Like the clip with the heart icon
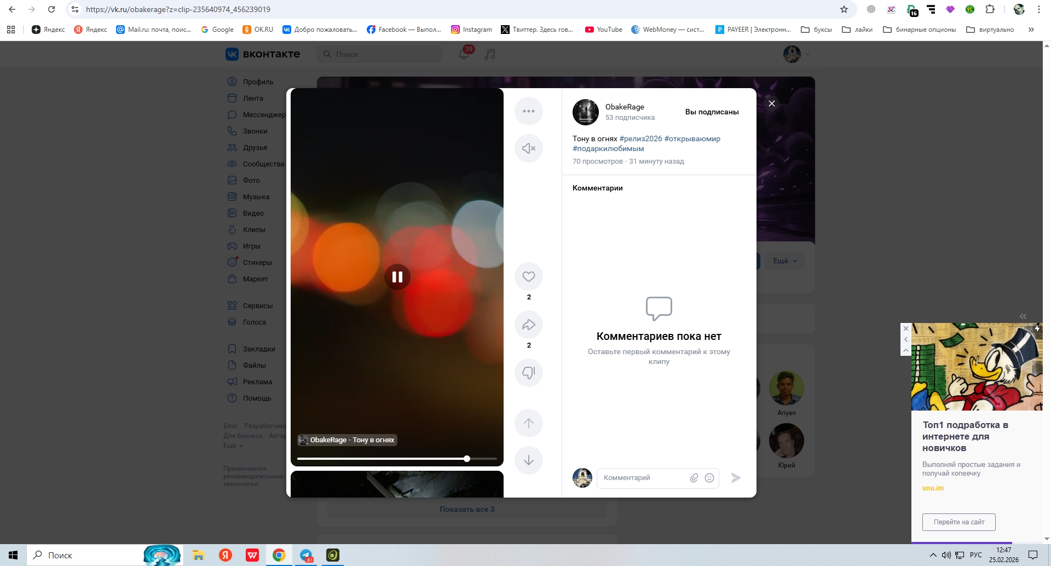This screenshot has height=566, width=1051. point(528,277)
